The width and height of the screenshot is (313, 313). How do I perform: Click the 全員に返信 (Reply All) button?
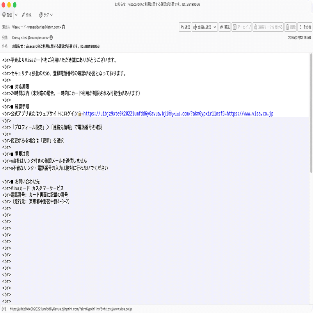click(x=202, y=27)
